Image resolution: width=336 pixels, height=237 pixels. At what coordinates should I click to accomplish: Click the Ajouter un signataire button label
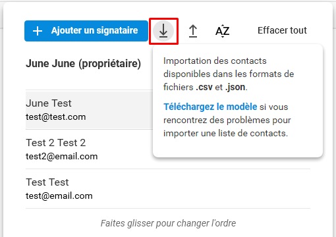tap(94, 30)
